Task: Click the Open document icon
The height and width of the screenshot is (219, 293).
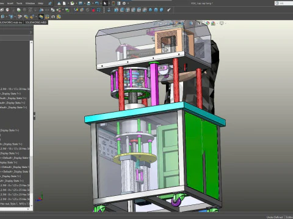Action: pyautogui.click(x=72, y=4)
